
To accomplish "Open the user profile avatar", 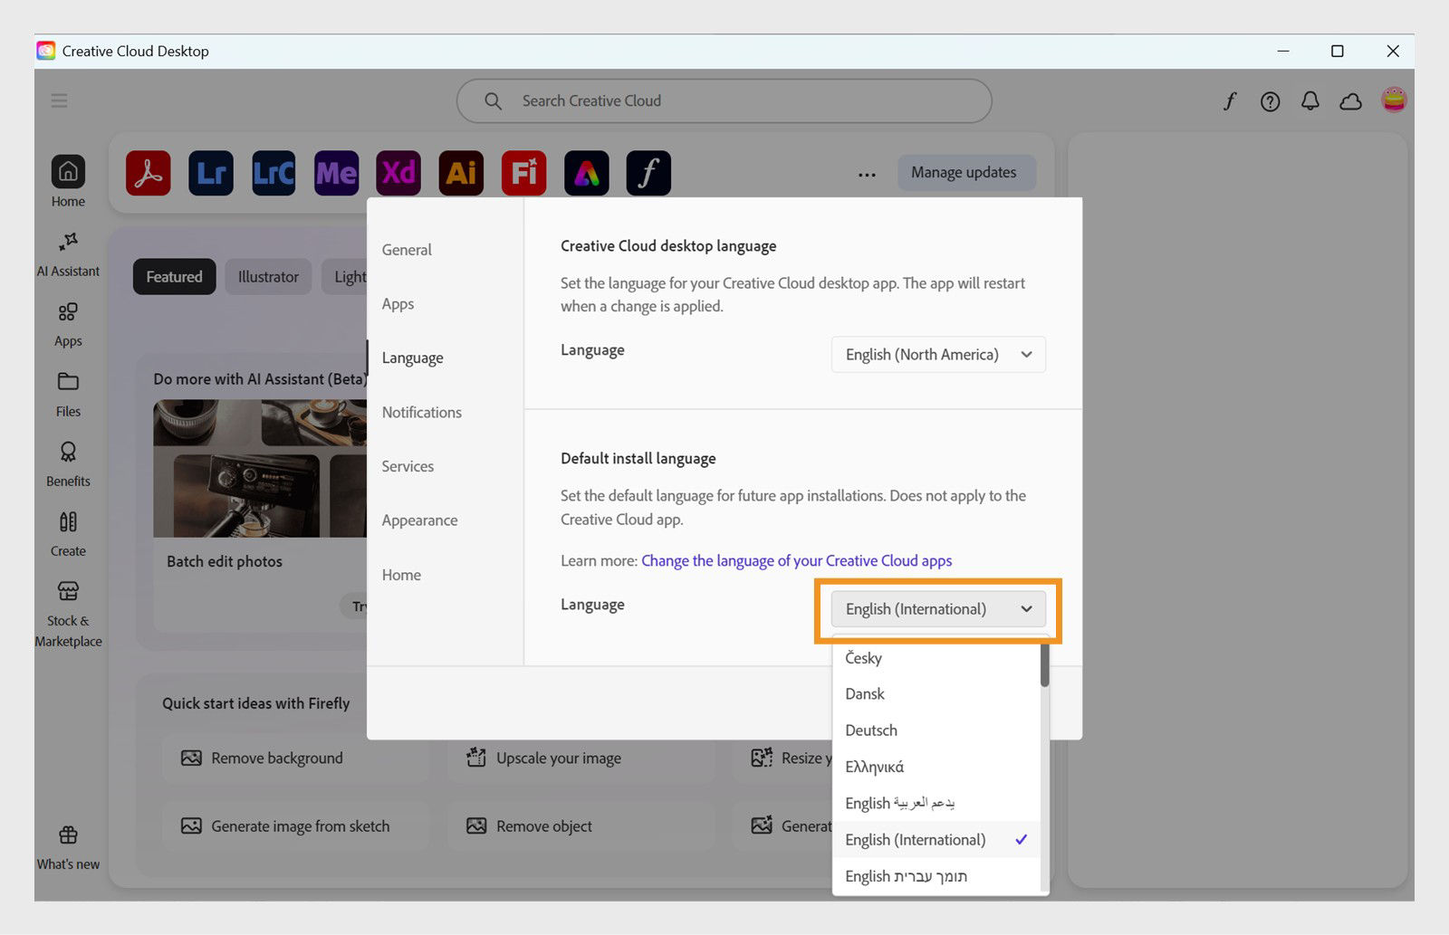I will [1394, 100].
